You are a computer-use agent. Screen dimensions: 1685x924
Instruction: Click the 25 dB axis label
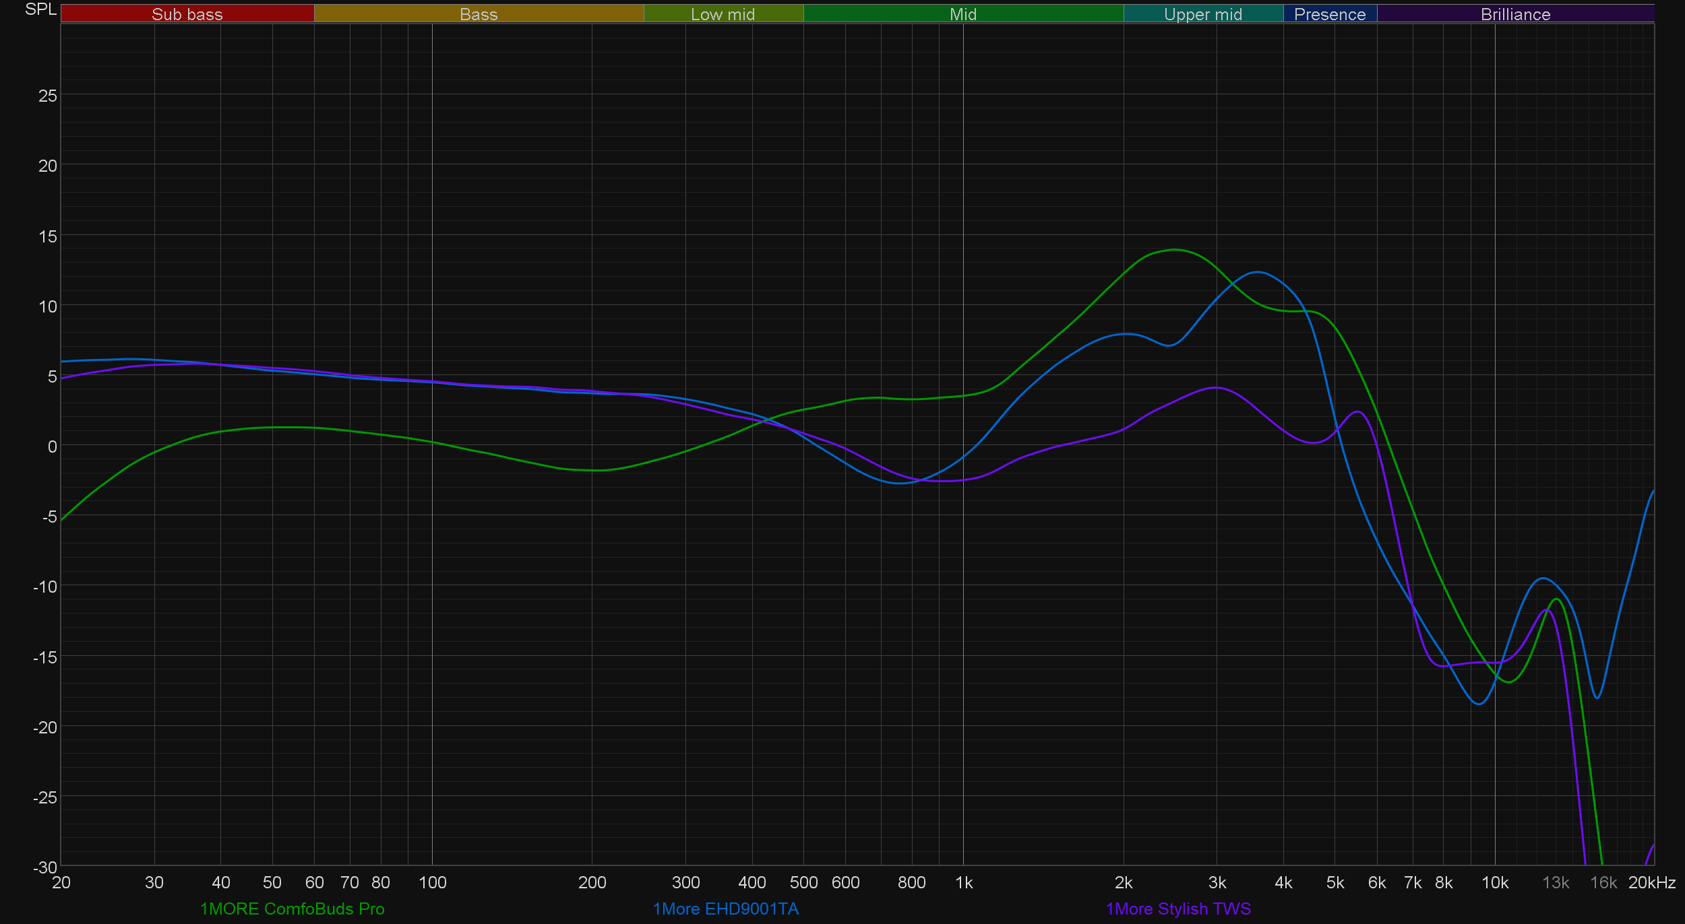48,96
